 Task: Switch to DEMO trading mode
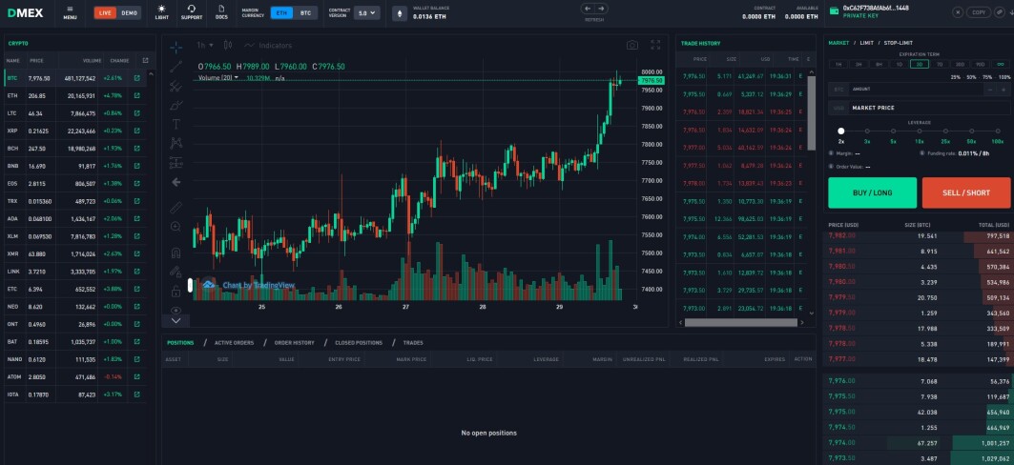tap(129, 13)
